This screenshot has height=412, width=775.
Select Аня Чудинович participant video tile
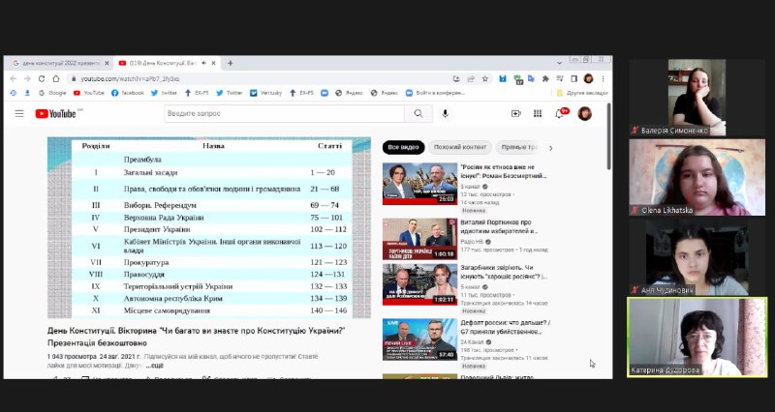[697, 257]
